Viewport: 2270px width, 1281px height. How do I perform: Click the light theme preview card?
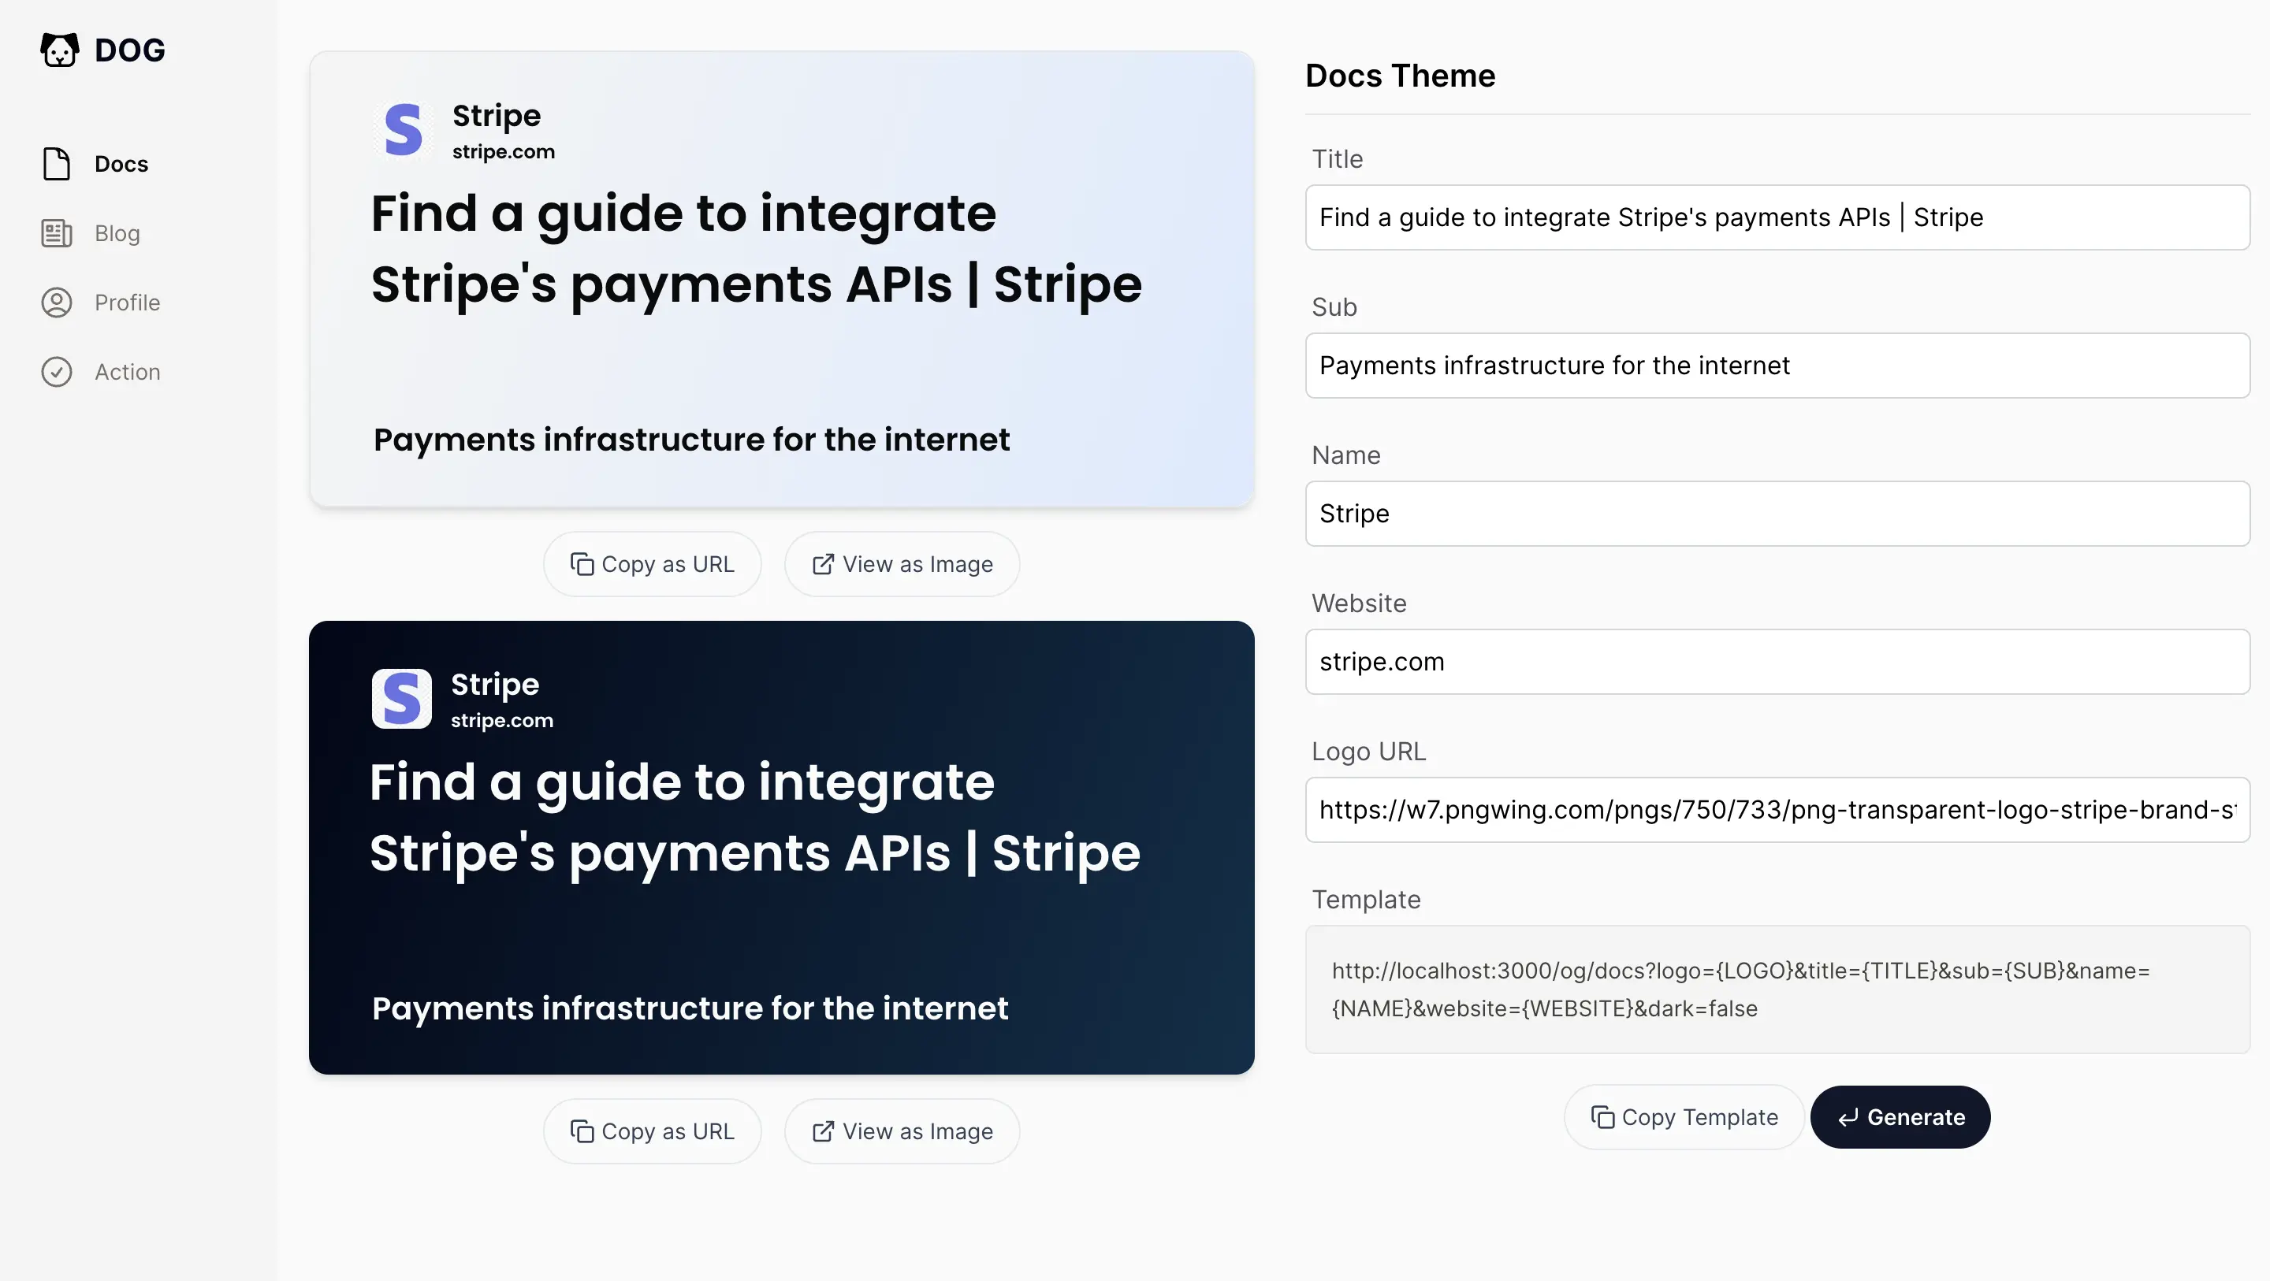(782, 278)
